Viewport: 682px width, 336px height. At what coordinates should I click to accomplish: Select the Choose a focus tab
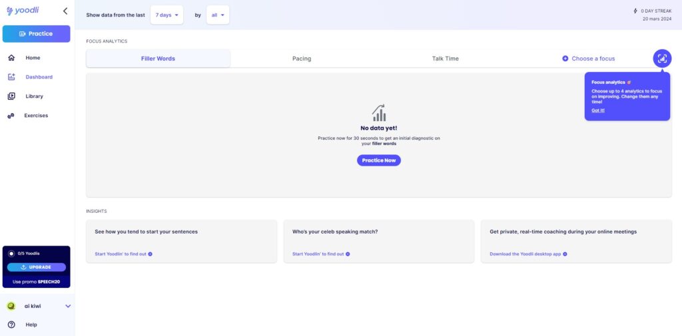589,59
